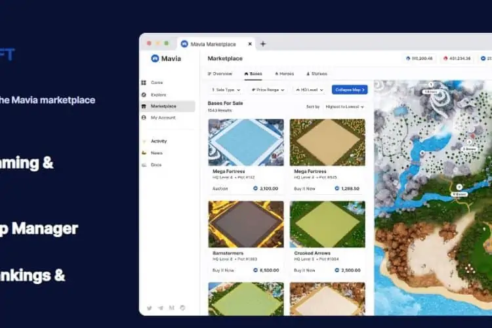Click map pin marker labeled 1 on snowy mountain
Viewport: 492px width, 328px height.
(x=431, y=85)
